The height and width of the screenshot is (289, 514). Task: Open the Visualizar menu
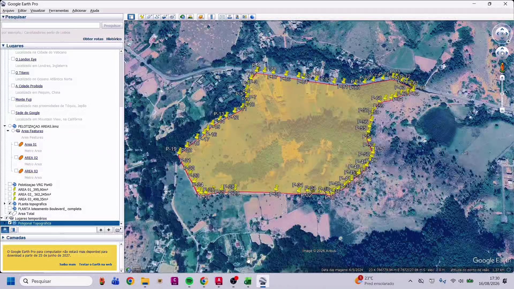(x=38, y=11)
